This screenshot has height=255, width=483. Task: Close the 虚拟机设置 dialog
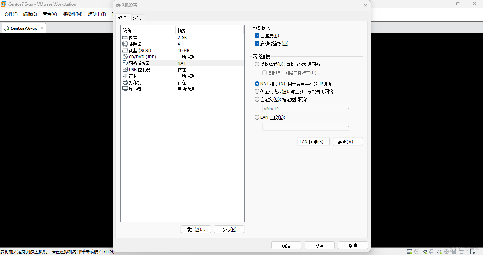click(x=366, y=5)
